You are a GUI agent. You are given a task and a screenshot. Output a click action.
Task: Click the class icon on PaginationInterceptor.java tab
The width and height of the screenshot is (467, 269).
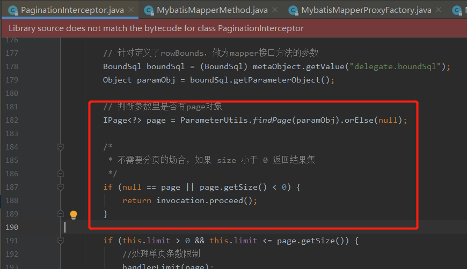(x=13, y=11)
